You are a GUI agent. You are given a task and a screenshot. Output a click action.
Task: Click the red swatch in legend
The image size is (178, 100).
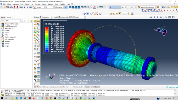click(47, 28)
